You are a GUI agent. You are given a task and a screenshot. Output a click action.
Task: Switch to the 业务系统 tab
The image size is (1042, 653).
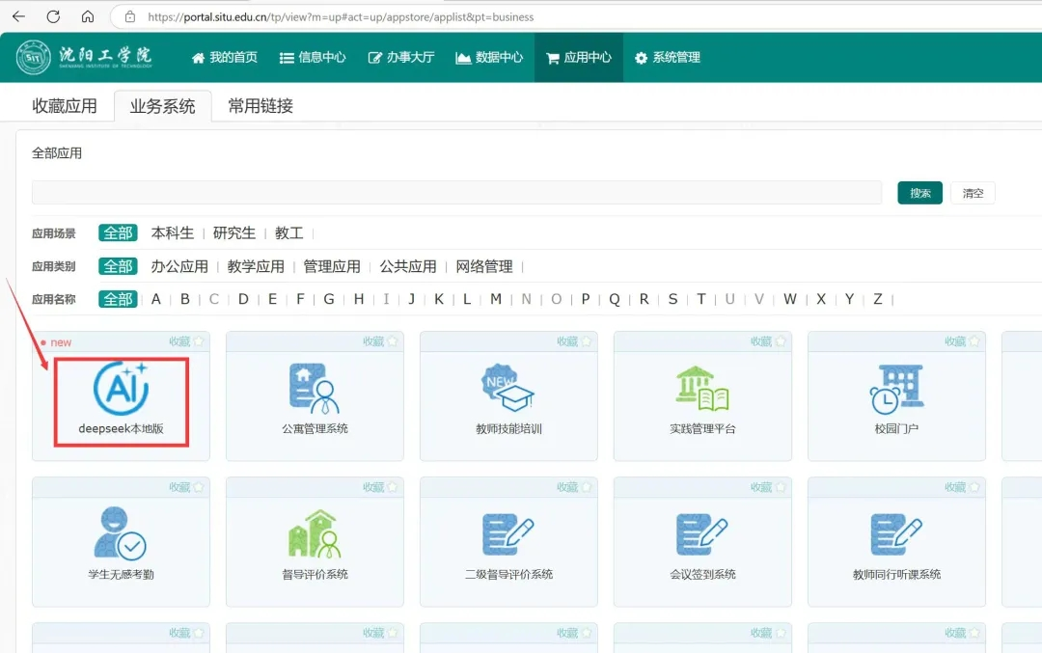pyautogui.click(x=163, y=106)
